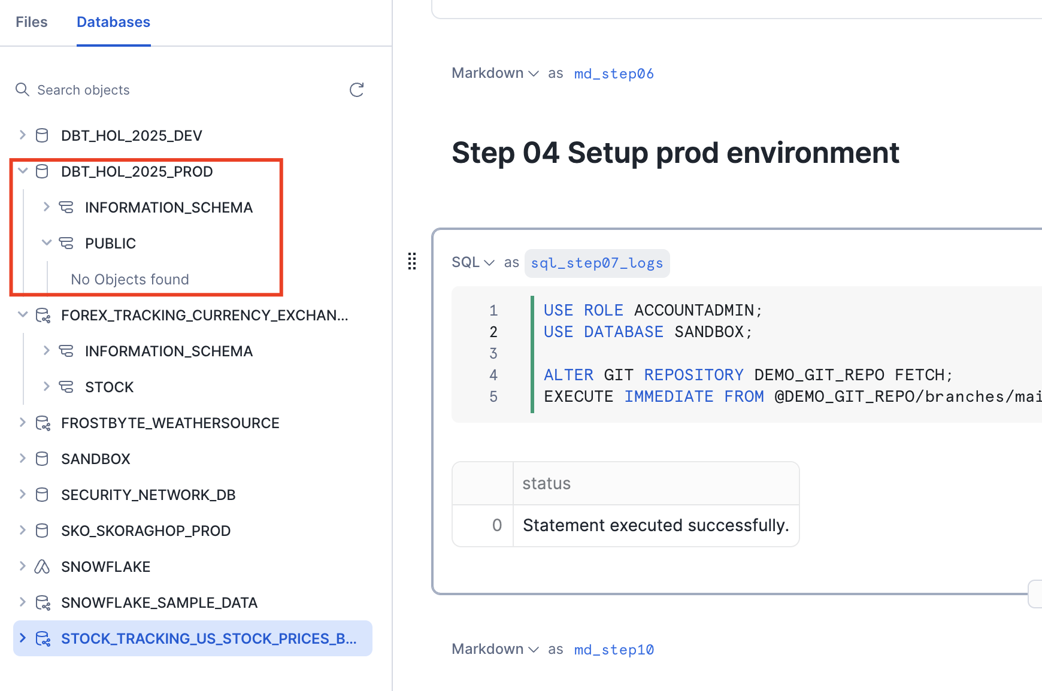Select SECURITY_NETWORK_DB in the tree
The height and width of the screenshot is (691, 1042).
tap(148, 495)
